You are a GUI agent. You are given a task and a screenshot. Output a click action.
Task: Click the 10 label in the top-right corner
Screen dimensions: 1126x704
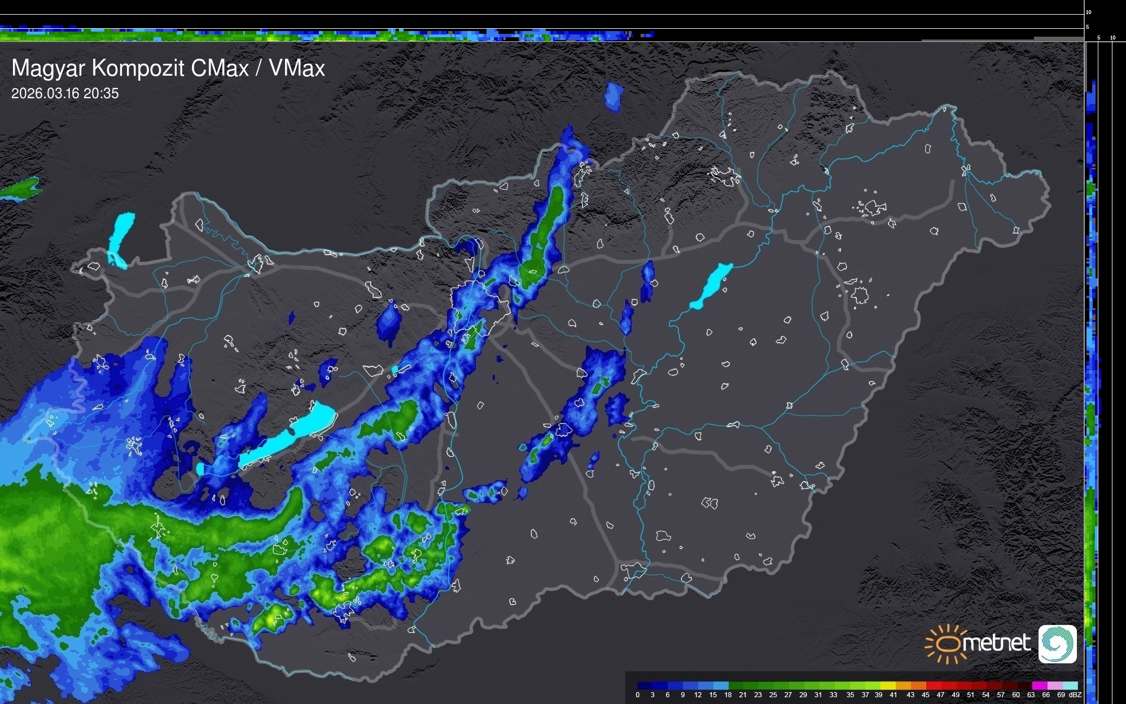(1089, 12)
